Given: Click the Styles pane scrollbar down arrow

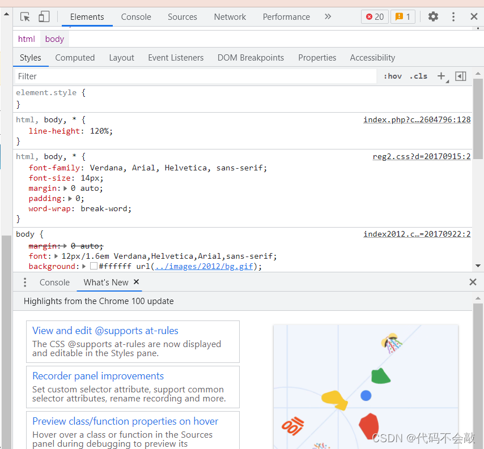Looking at the screenshot, I should click(x=478, y=266).
